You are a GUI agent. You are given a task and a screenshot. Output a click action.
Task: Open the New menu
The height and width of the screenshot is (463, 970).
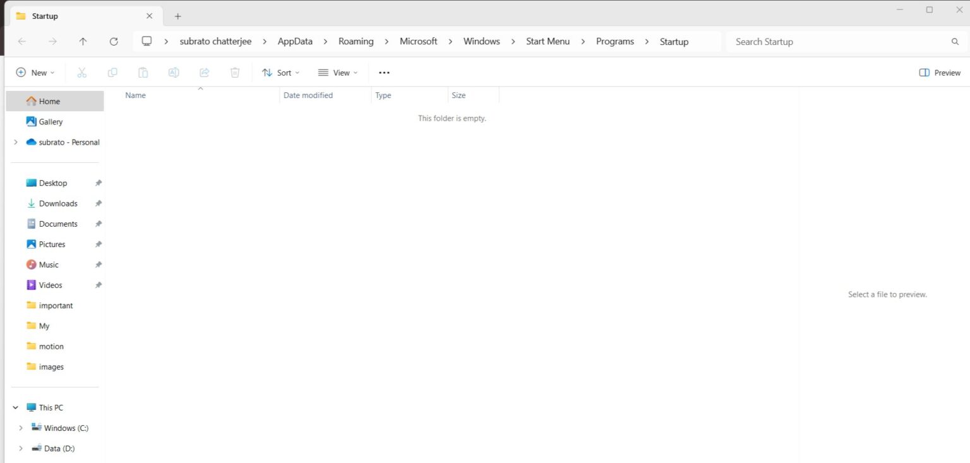[35, 72]
